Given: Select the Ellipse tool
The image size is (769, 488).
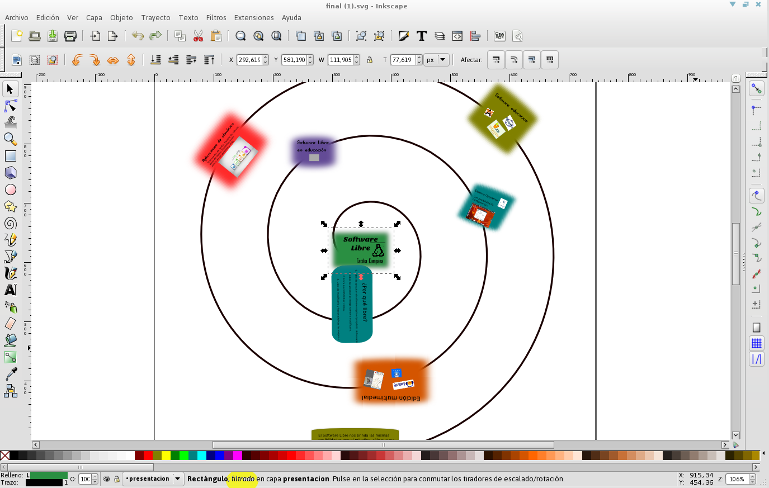Looking at the screenshot, I should [x=10, y=189].
